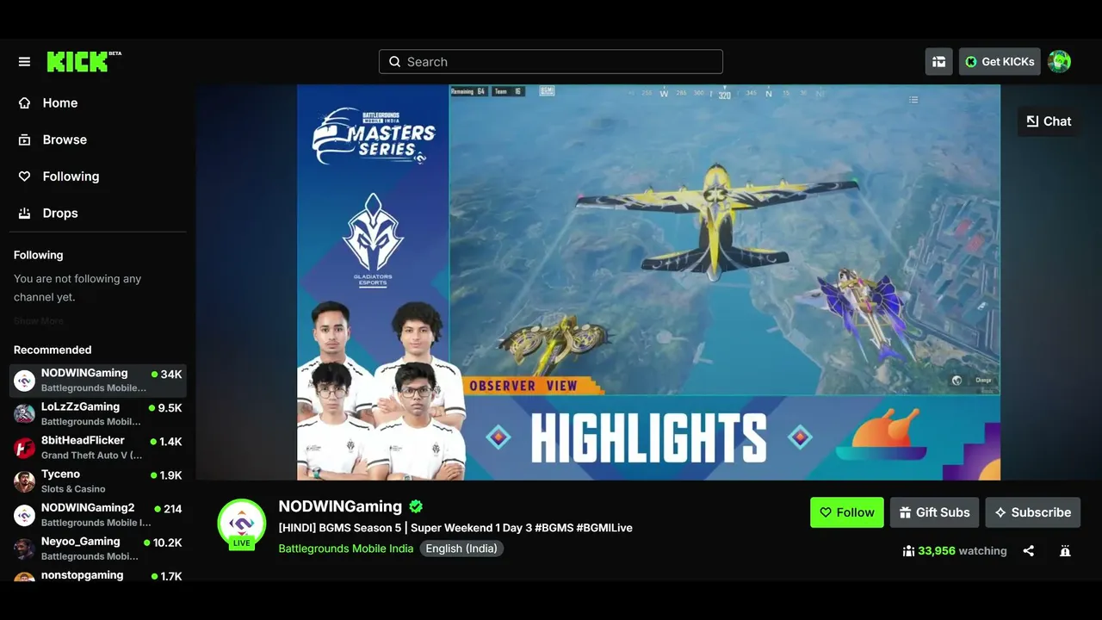Screen dimensions: 1102x620
Task: Click the 1.4K viewer count
Action: tap(170, 442)
